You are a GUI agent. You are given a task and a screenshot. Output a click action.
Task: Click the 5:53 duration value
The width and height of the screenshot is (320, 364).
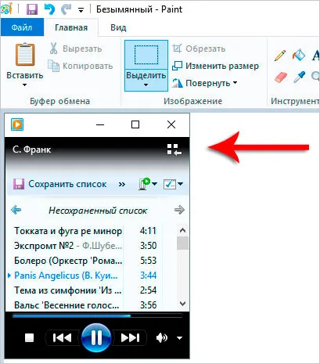pyautogui.click(x=148, y=261)
